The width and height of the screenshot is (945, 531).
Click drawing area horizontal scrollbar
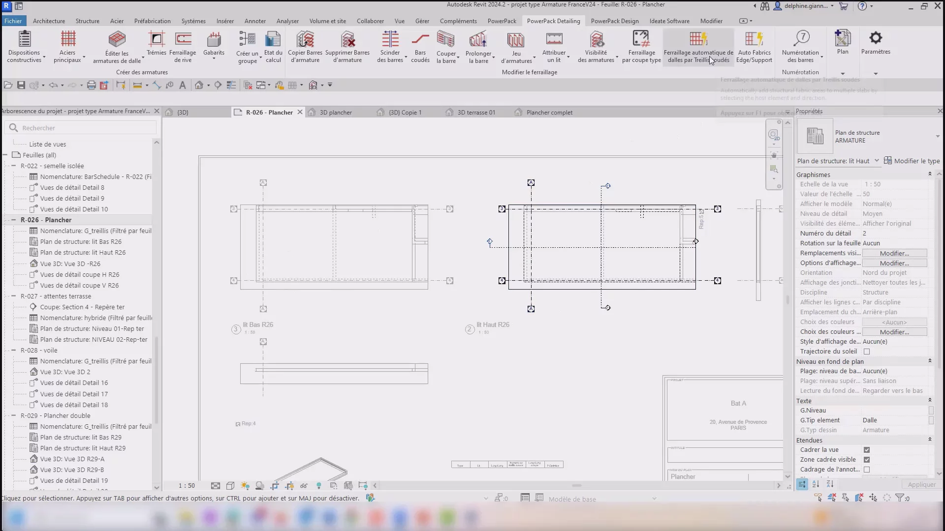[x=576, y=486]
